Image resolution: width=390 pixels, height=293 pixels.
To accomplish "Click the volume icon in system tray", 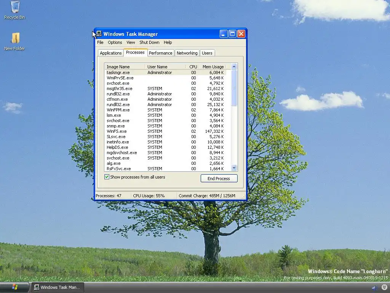I will (374, 288).
